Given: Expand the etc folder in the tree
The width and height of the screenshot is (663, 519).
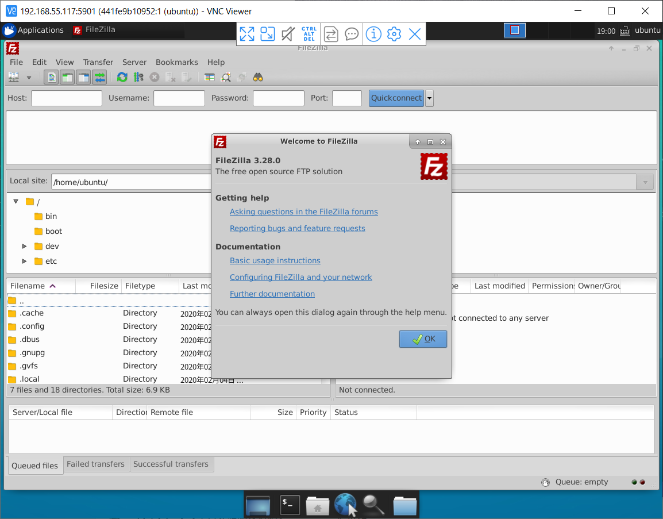Looking at the screenshot, I should click(x=24, y=261).
